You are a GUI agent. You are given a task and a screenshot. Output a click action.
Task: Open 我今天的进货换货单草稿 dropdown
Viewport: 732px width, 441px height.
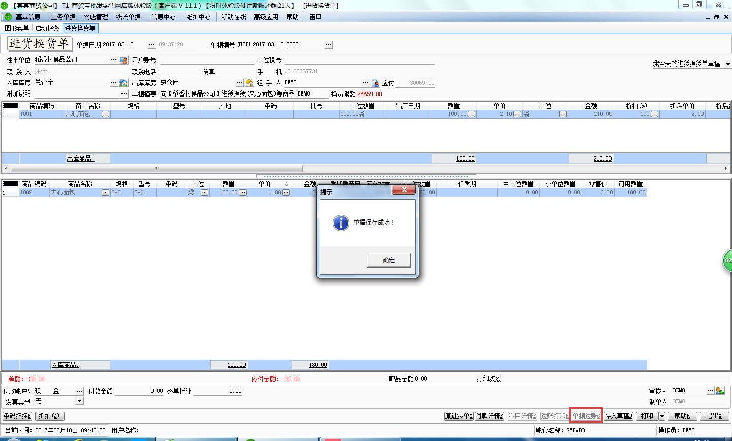coord(727,64)
